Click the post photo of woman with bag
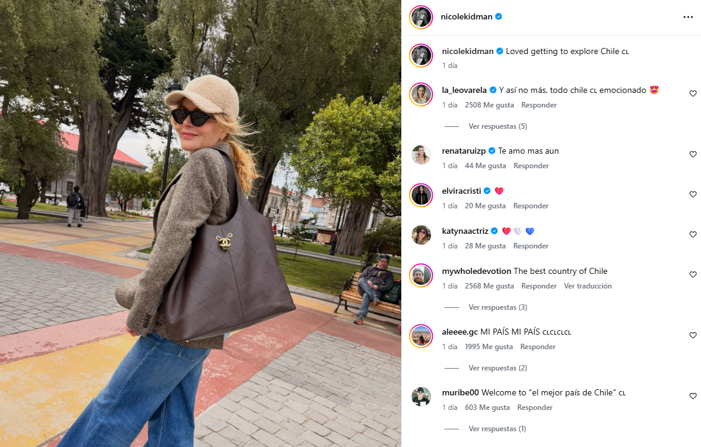701x447 pixels. pyautogui.click(x=200, y=223)
